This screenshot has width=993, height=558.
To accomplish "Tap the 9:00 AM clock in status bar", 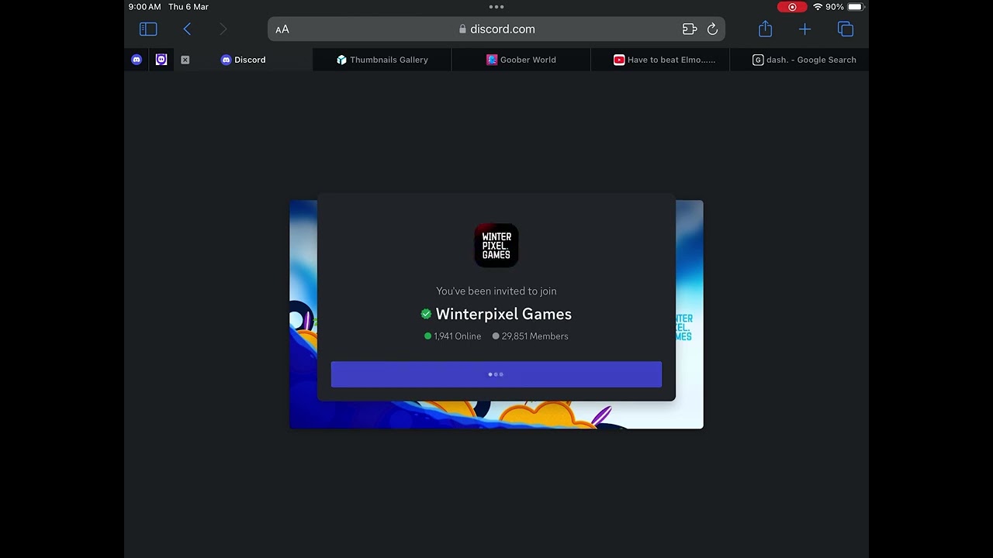I will [x=145, y=7].
